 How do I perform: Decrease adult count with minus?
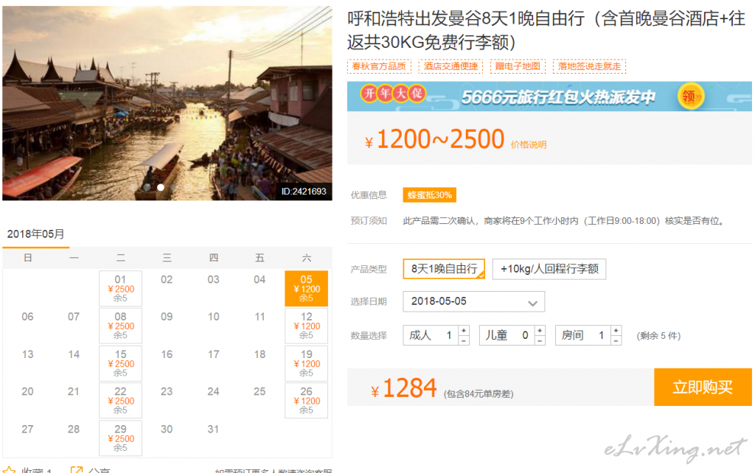click(x=463, y=340)
